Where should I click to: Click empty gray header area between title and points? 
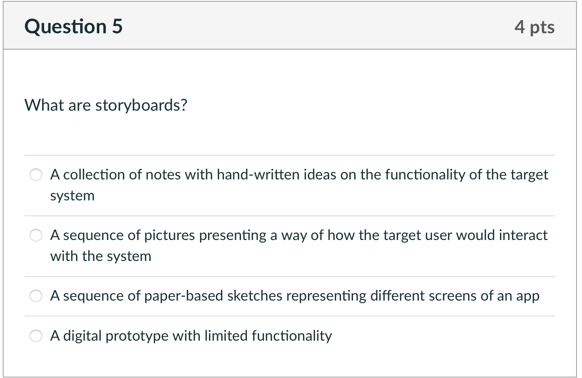coord(319,26)
